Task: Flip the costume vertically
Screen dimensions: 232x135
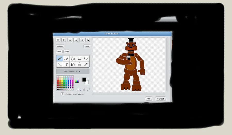Action: (88, 40)
